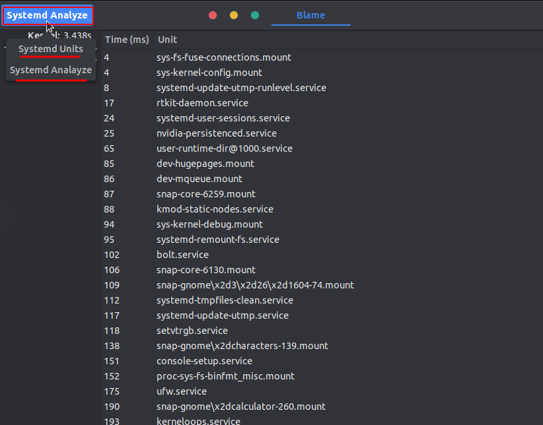The height and width of the screenshot is (425, 543).
Task: Select systemd-user-sessions.service row
Action: [322, 118]
